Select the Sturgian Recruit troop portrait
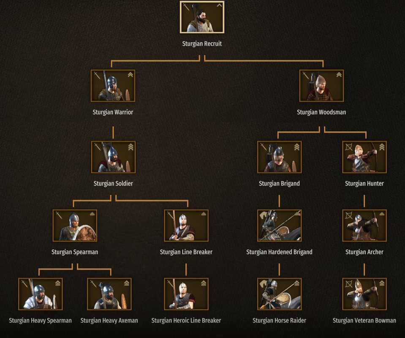This screenshot has height=338, width=405. tap(202, 17)
